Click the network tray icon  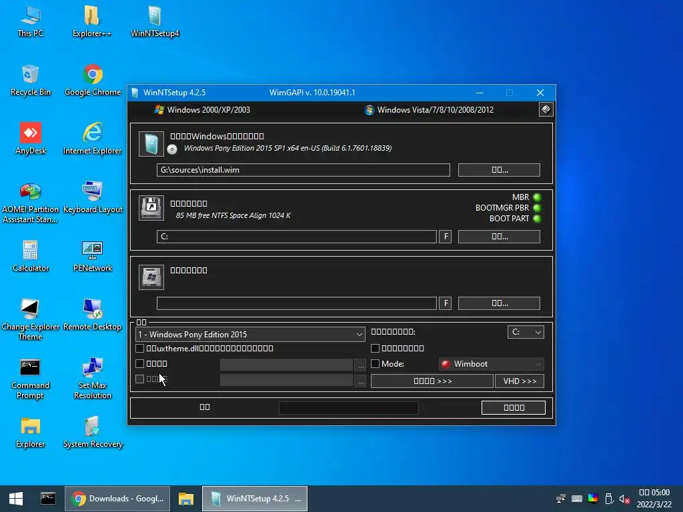tap(560, 499)
